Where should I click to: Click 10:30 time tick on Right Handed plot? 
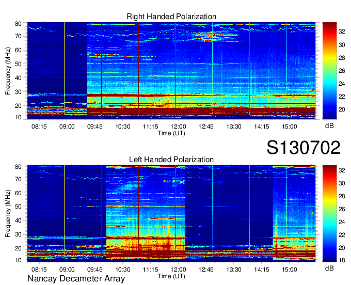pyautogui.click(x=123, y=126)
